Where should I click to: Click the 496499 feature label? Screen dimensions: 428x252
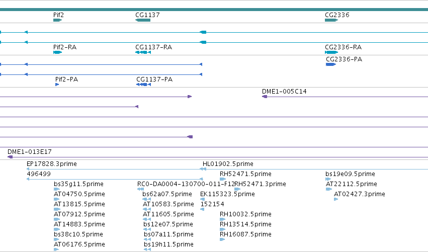click(39, 174)
